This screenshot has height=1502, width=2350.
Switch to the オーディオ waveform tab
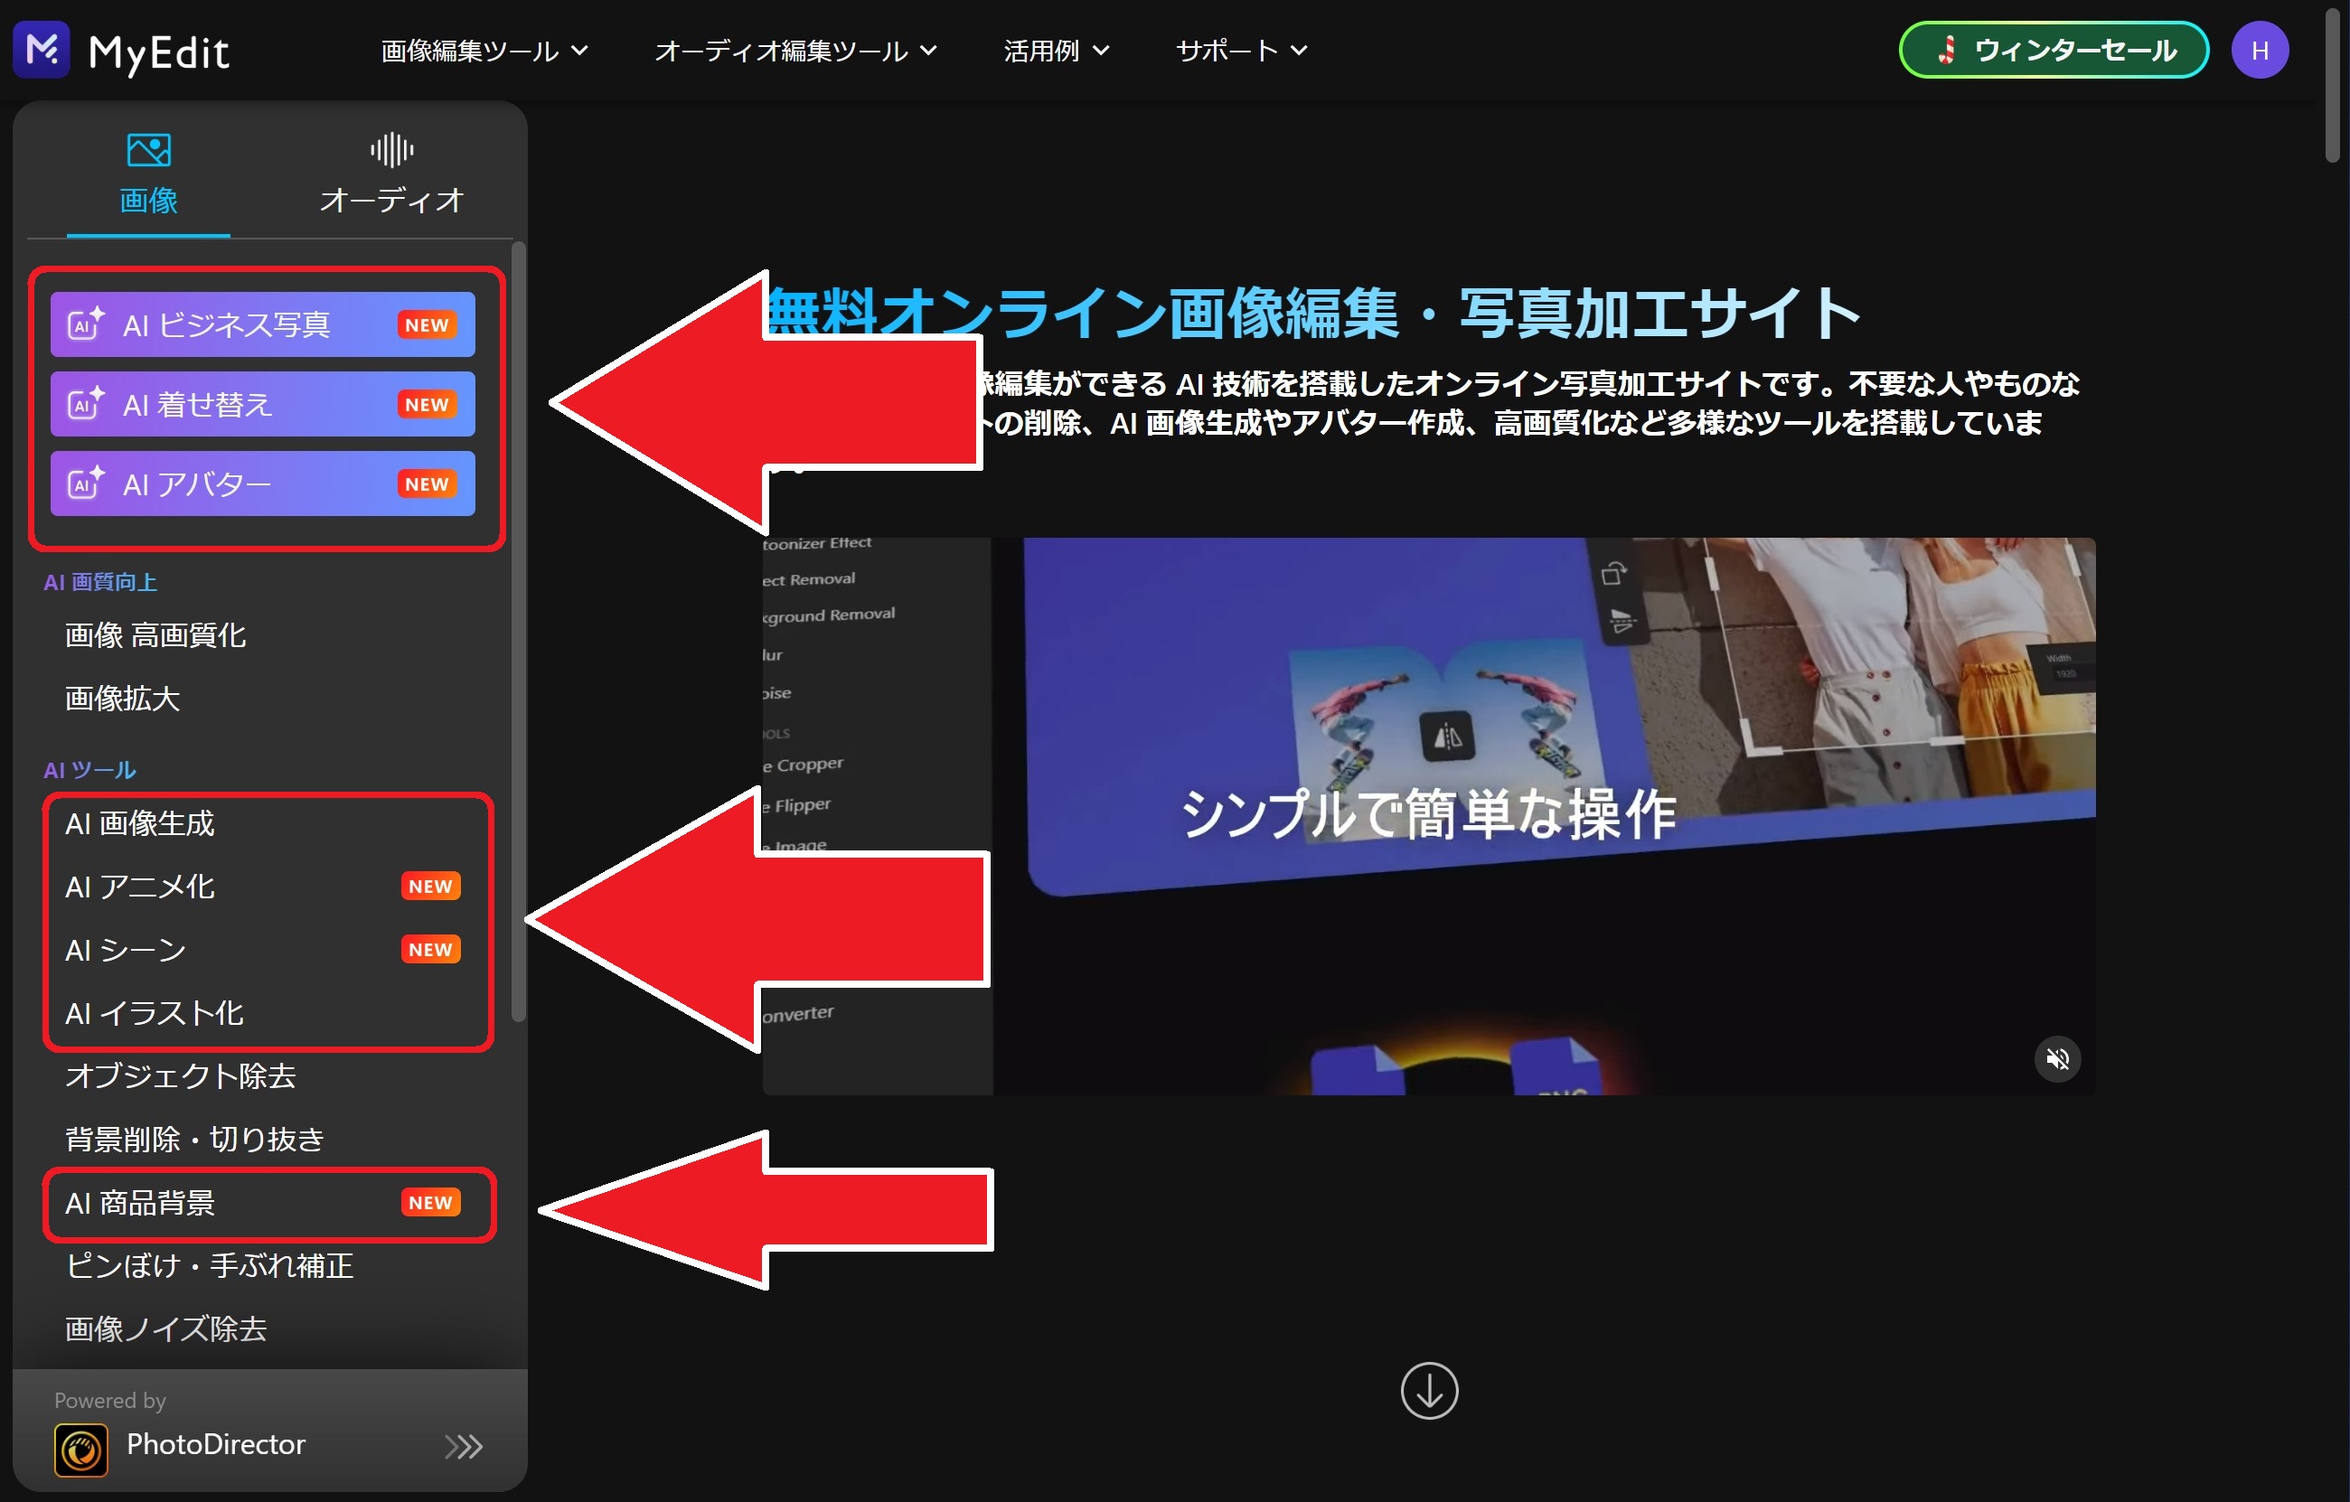point(391,151)
